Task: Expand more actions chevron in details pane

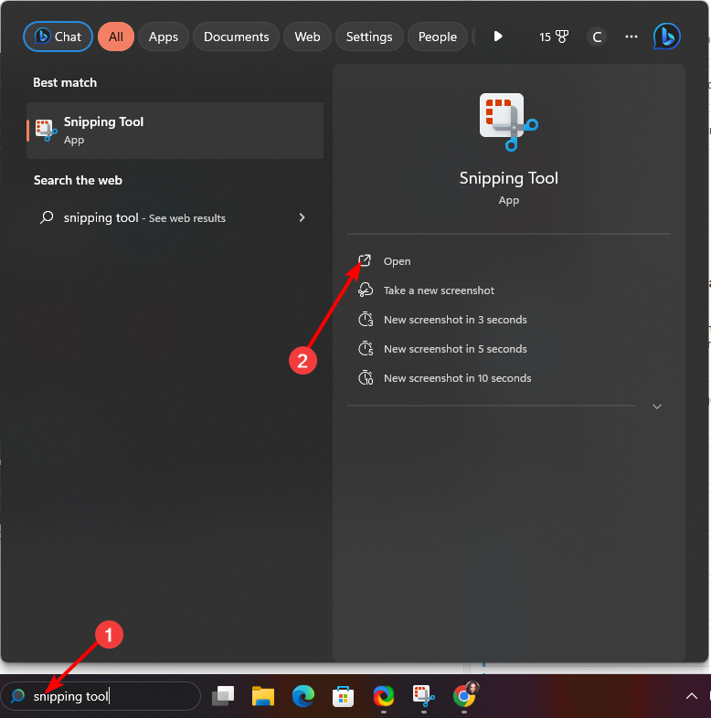Action: [x=656, y=407]
